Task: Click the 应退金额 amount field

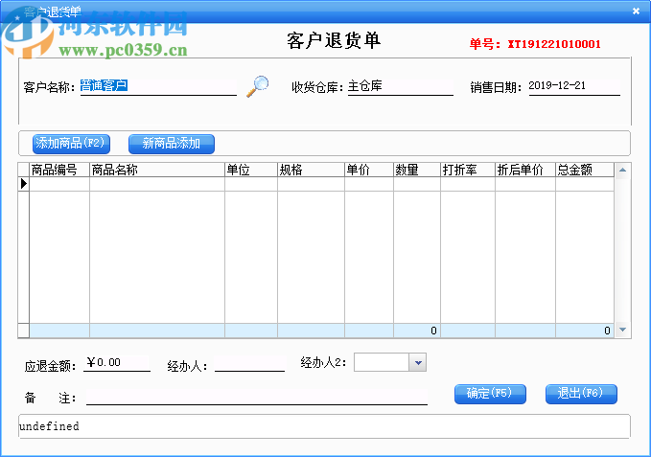Action: (117, 363)
